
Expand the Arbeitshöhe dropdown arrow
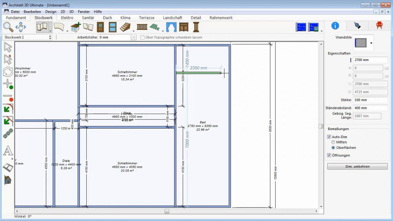point(134,37)
